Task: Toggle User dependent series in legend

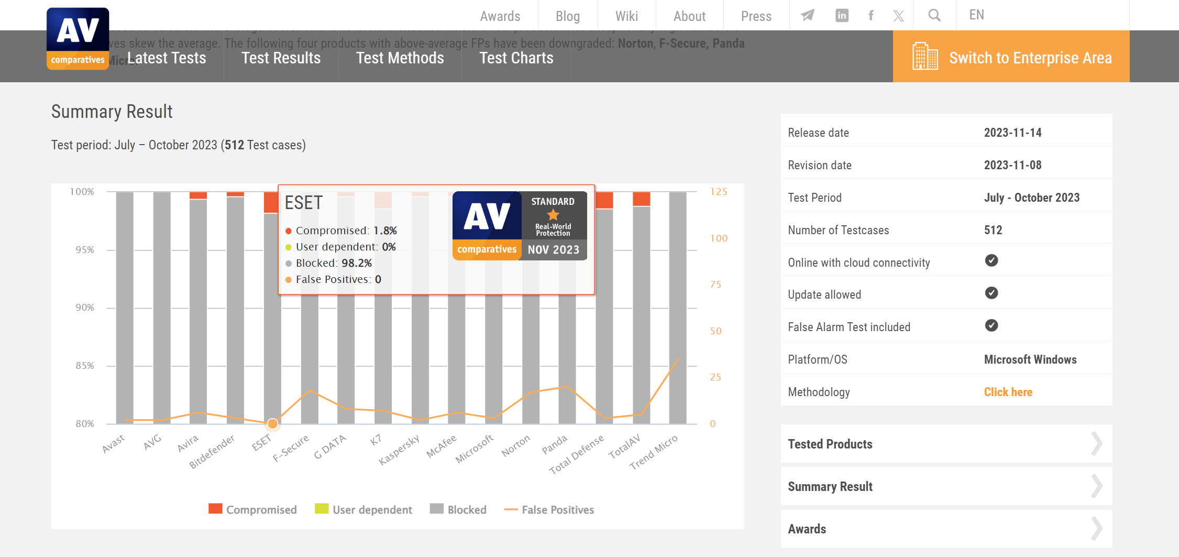Action: (x=363, y=509)
